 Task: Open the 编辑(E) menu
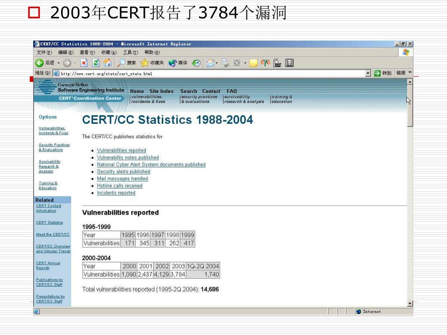65,52
